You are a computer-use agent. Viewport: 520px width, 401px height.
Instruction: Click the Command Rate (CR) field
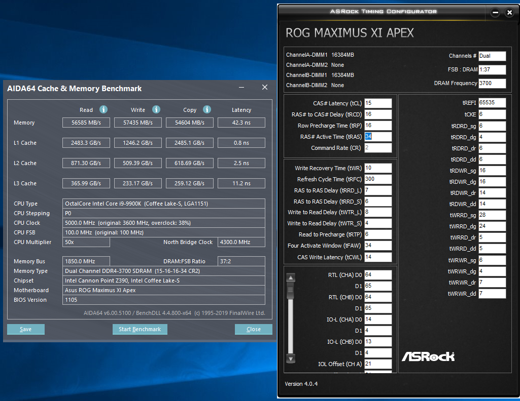(x=378, y=148)
